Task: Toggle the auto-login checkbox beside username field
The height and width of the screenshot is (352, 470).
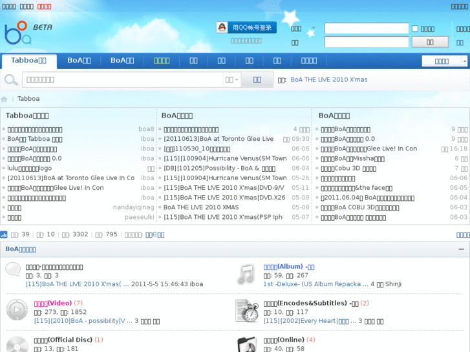Action: tap(415, 28)
